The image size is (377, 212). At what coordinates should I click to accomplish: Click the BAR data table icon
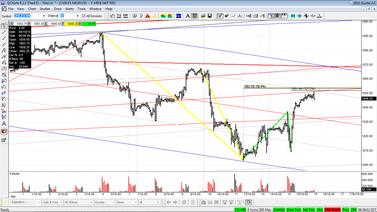[126, 16]
